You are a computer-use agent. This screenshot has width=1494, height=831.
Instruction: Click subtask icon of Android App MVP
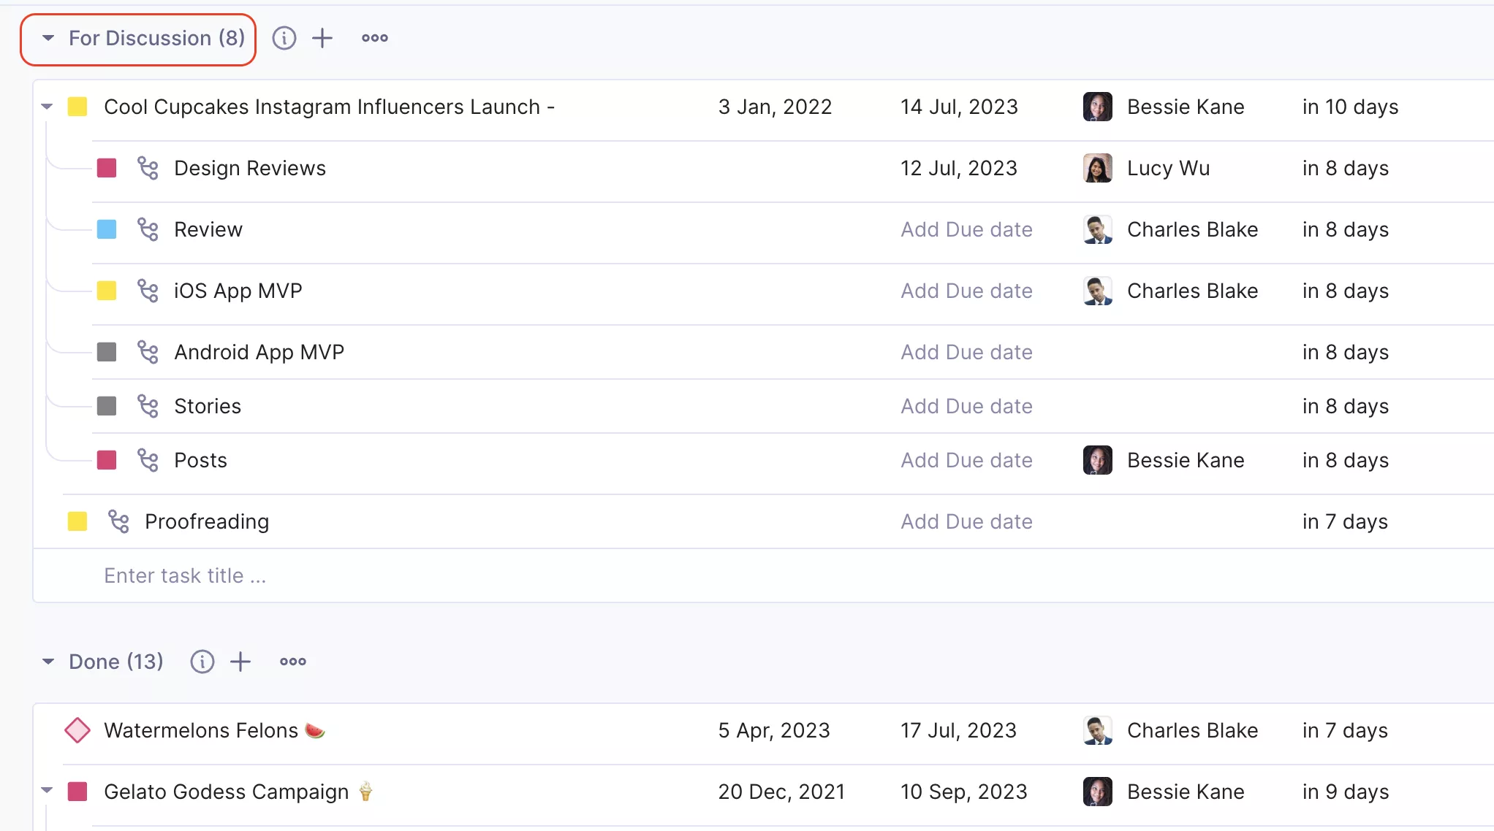click(148, 352)
